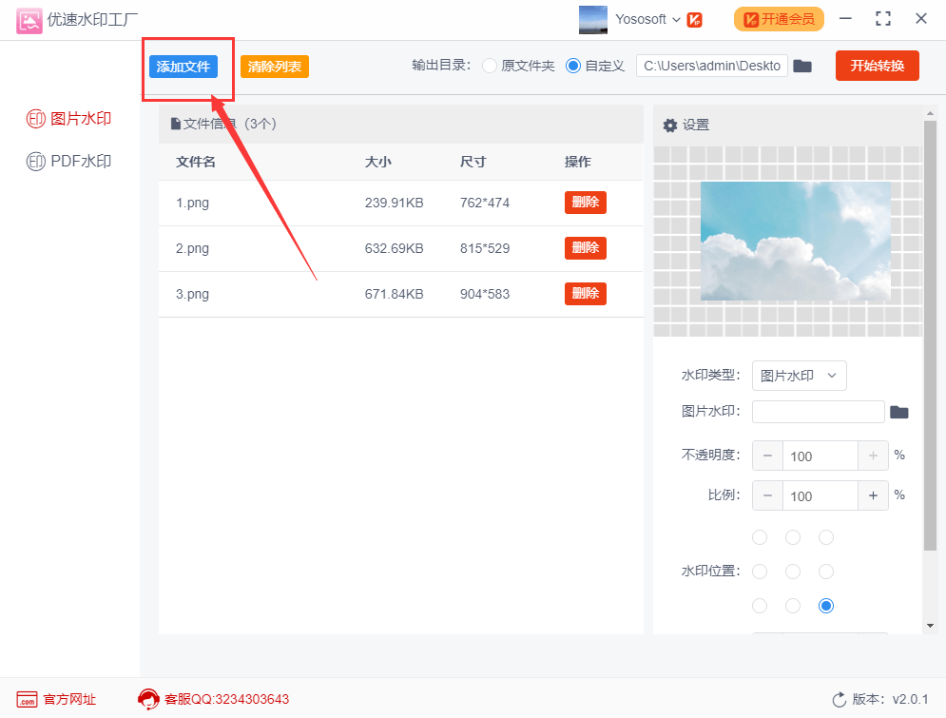Click the version refresh icon
Image resolution: width=946 pixels, height=718 pixels.
(x=840, y=699)
